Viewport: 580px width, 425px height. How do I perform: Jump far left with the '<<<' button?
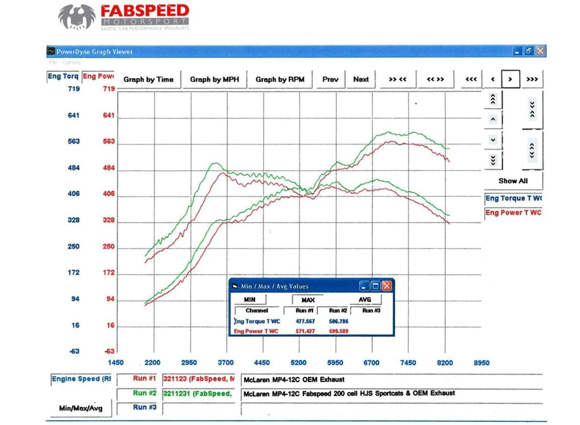pyautogui.click(x=471, y=79)
